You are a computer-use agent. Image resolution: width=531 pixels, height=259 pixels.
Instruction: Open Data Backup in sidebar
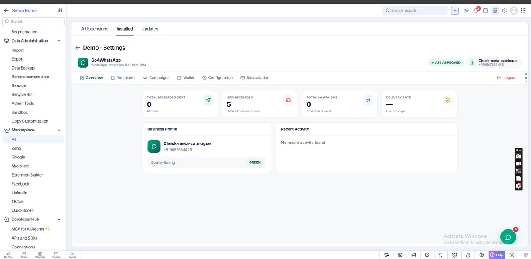23,68
